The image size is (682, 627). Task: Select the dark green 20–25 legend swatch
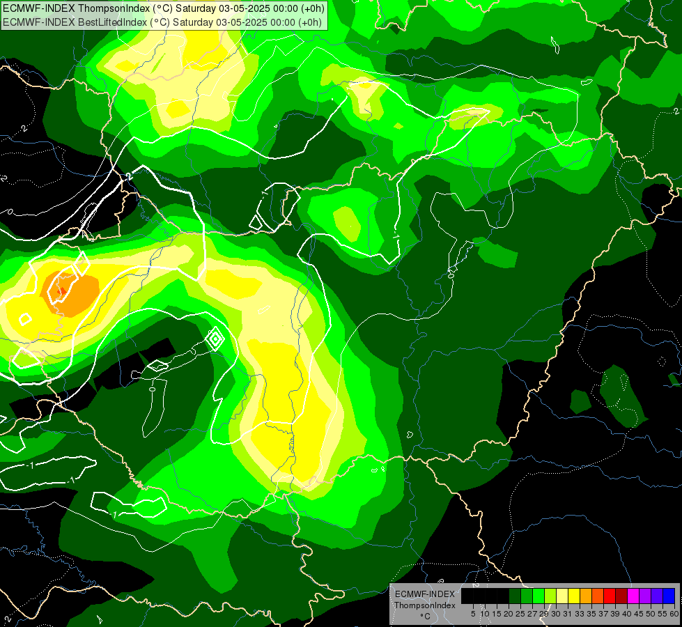[x=515, y=596]
